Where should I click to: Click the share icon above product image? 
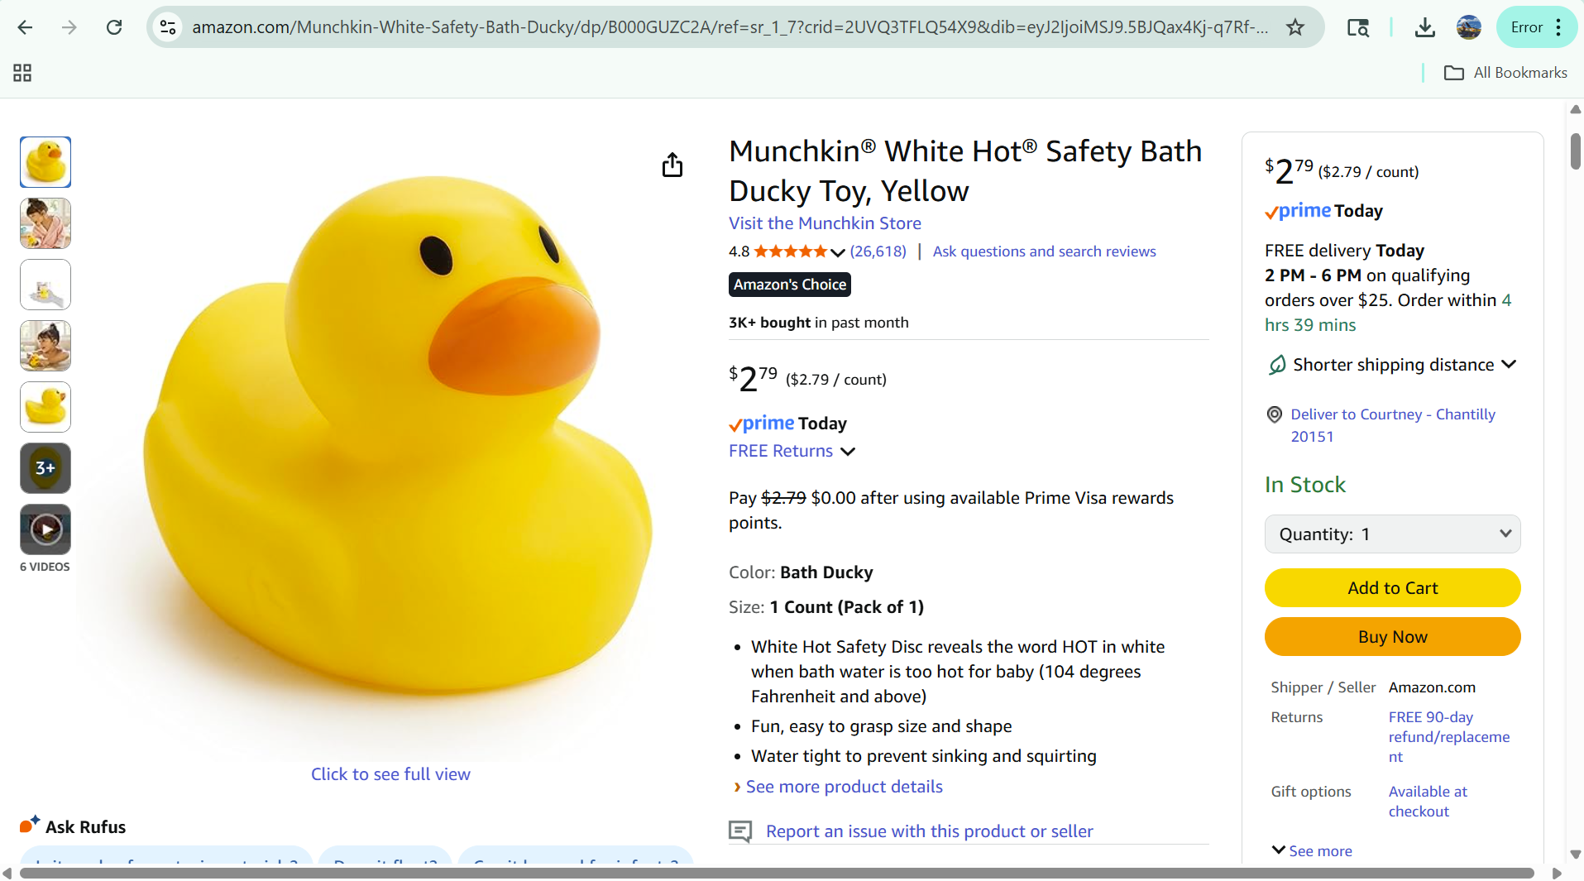click(672, 165)
